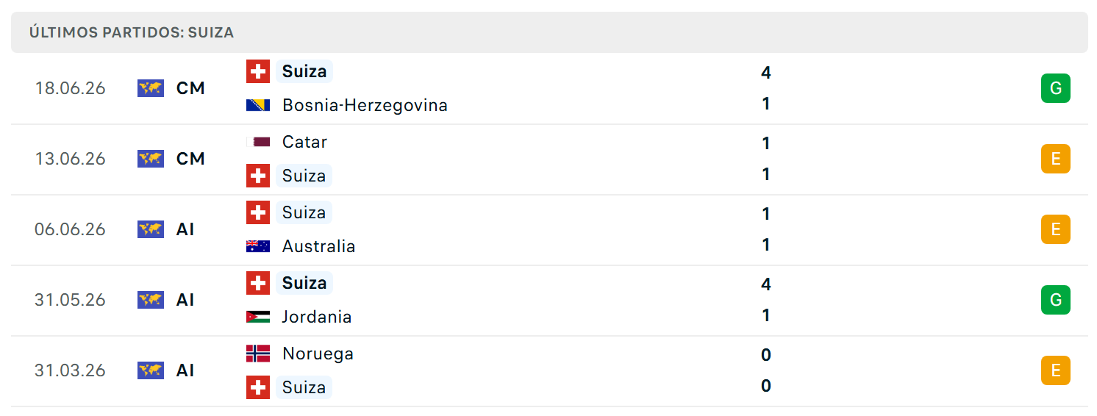
Task: Click orange E badge for Noruega match
Action: 1056,370
